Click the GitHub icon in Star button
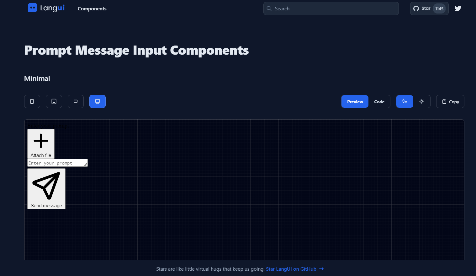This screenshot has height=276, width=476. coord(416,8)
